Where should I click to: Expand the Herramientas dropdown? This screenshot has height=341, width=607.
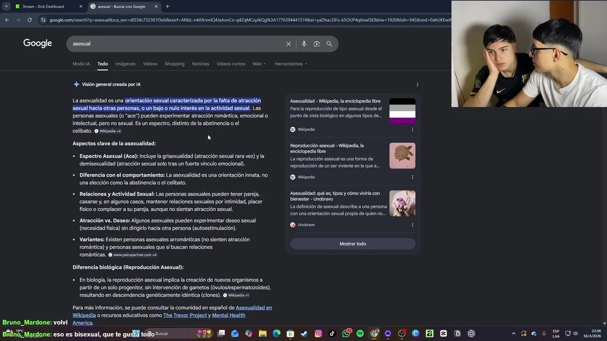pyautogui.click(x=291, y=64)
